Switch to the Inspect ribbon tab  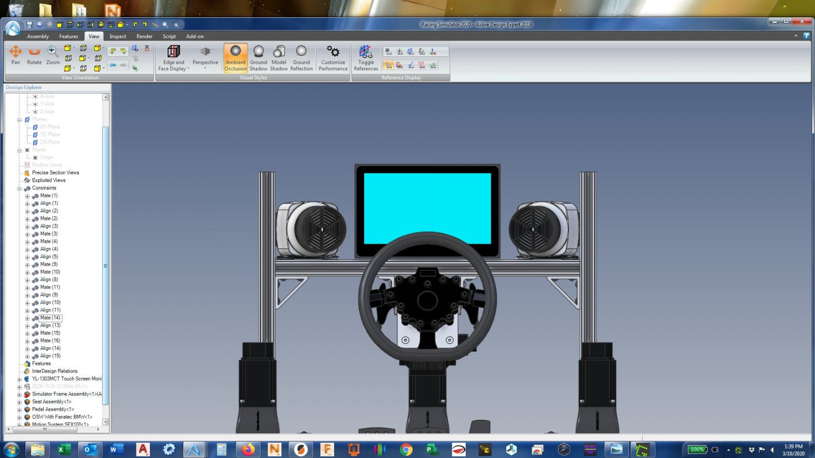coord(118,37)
